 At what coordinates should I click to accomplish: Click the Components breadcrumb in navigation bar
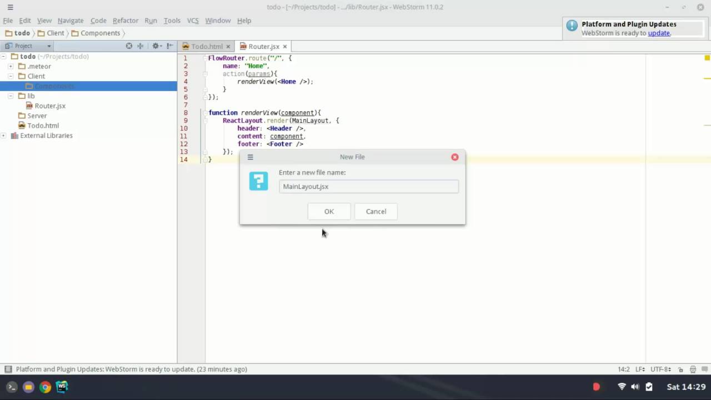96,33
